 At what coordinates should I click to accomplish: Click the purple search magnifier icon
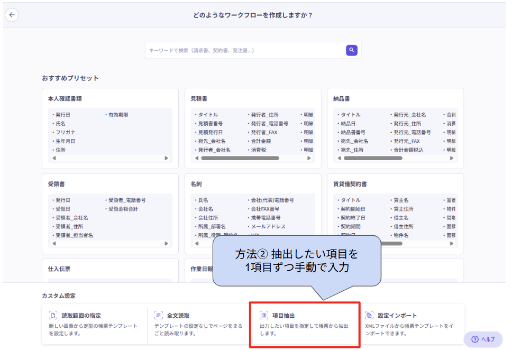352,50
